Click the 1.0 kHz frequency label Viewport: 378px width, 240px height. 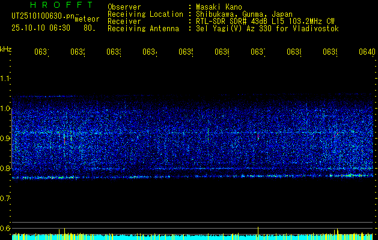pos(5,108)
